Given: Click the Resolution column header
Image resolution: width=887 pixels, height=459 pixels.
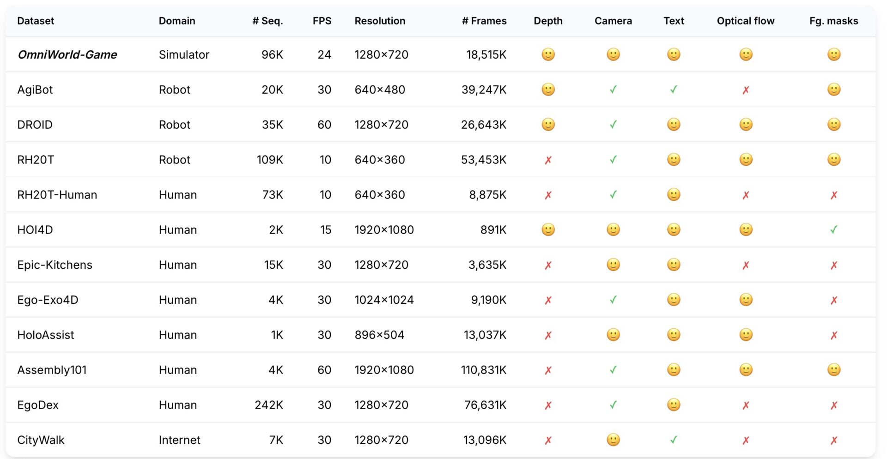Looking at the screenshot, I should [380, 21].
